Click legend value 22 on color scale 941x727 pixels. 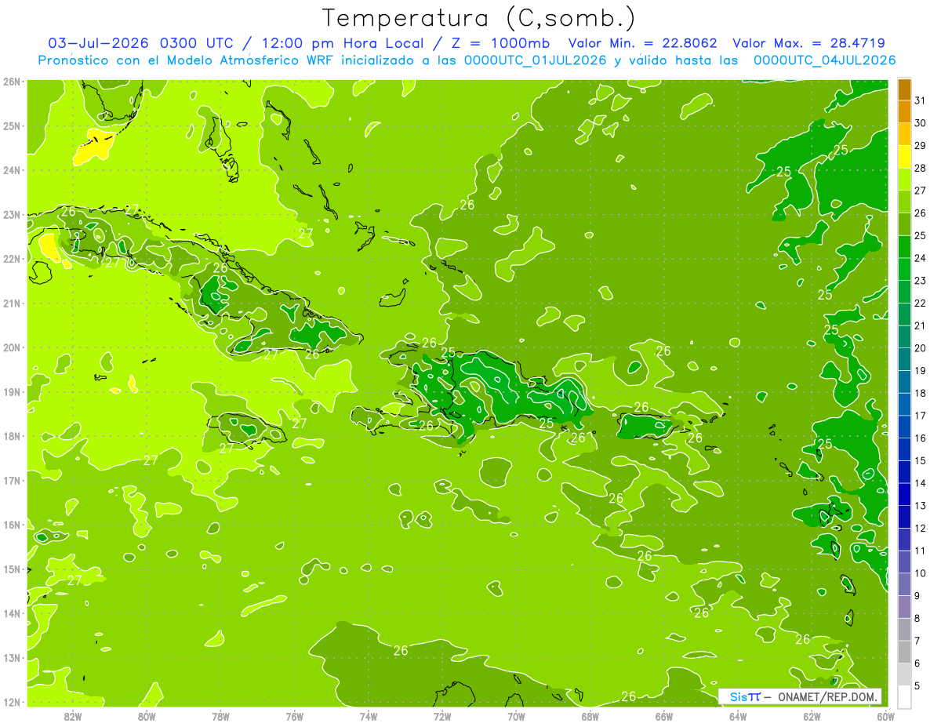(921, 304)
